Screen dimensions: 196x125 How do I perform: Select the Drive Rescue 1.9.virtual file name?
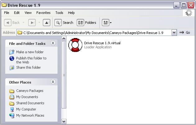[x=102, y=43]
